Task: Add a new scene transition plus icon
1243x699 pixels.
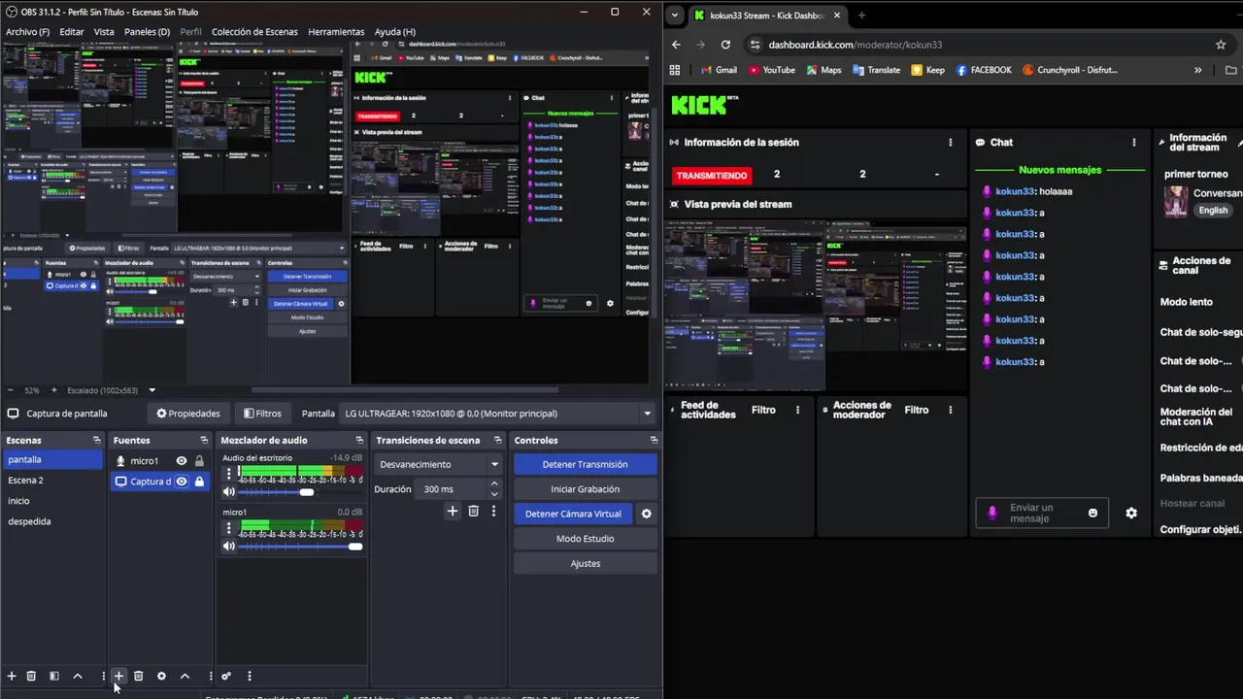Action: click(453, 511)
